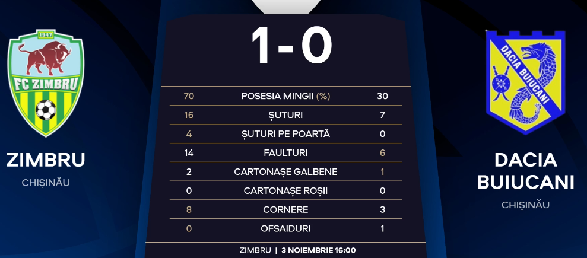Click the CHIȘINĂU label under Zimbru
587x258 pixels.
(46, 183)
